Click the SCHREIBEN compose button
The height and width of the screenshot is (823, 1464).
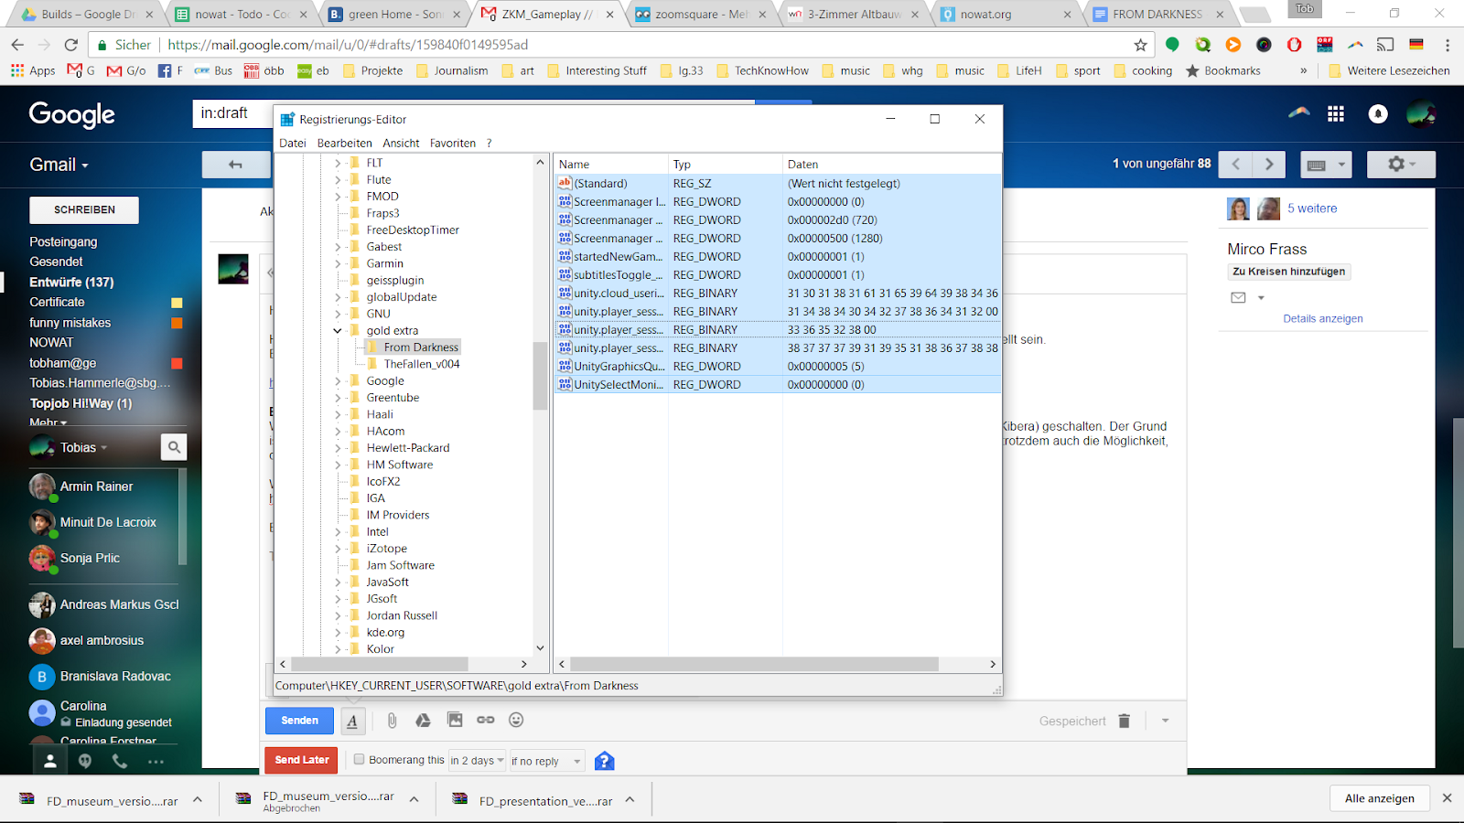[84, 209]
